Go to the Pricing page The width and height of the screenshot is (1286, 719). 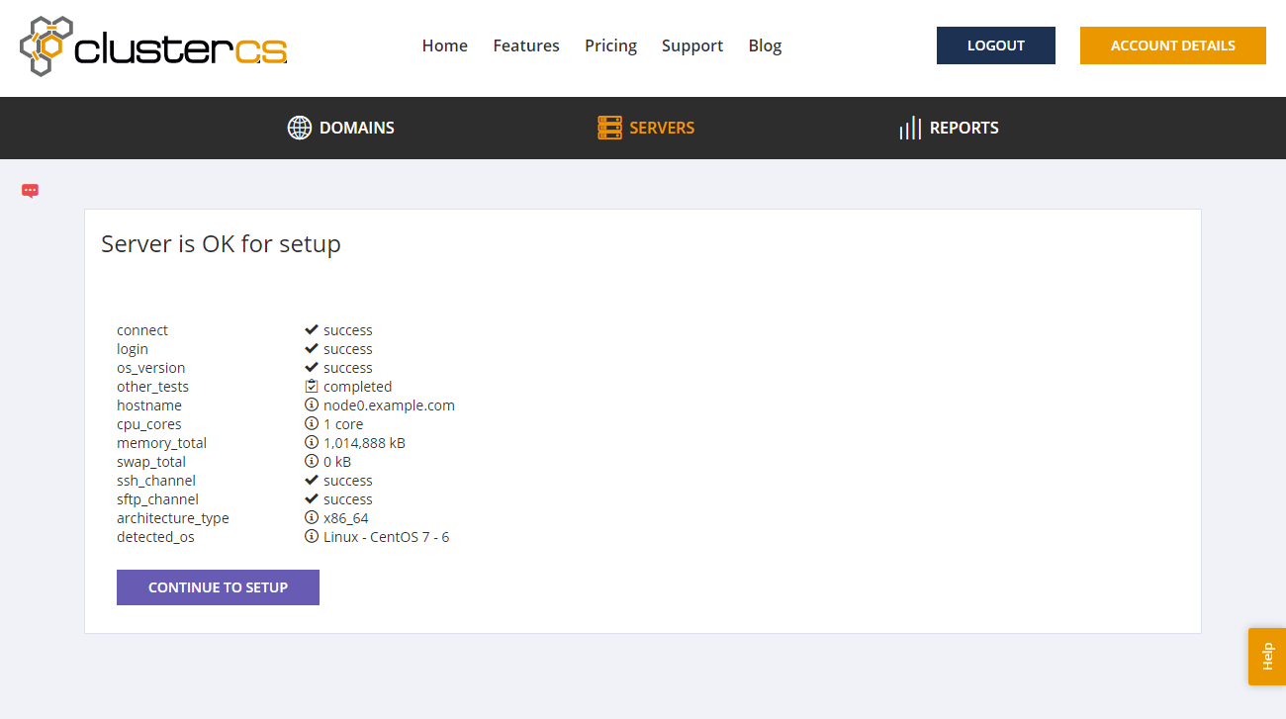[x=610, y=45]
